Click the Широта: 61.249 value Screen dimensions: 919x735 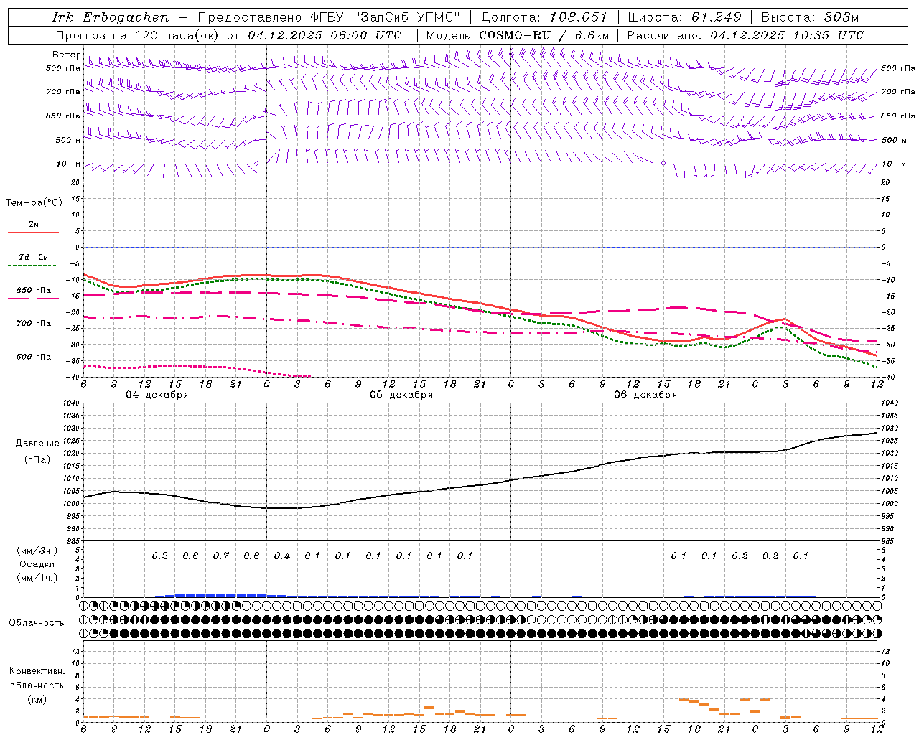(x=684, y=17)
